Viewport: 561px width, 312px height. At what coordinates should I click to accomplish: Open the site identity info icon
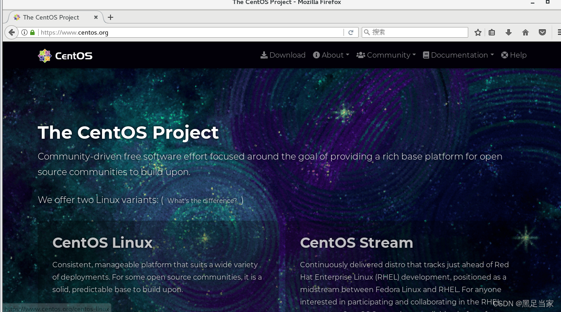24,32
